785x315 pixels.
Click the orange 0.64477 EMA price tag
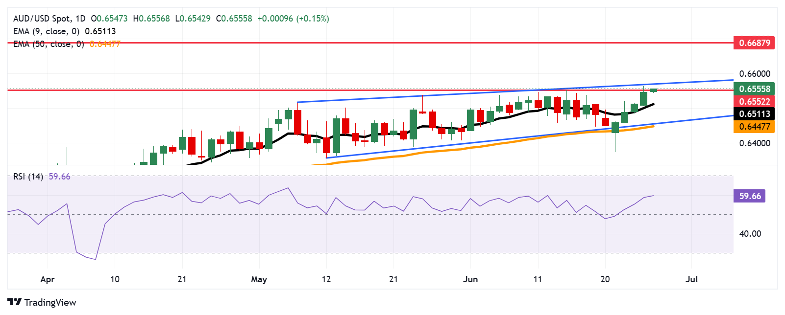[754, 127]
